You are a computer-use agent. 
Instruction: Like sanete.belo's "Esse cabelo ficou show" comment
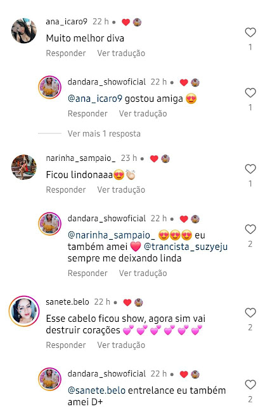point(250,313)
